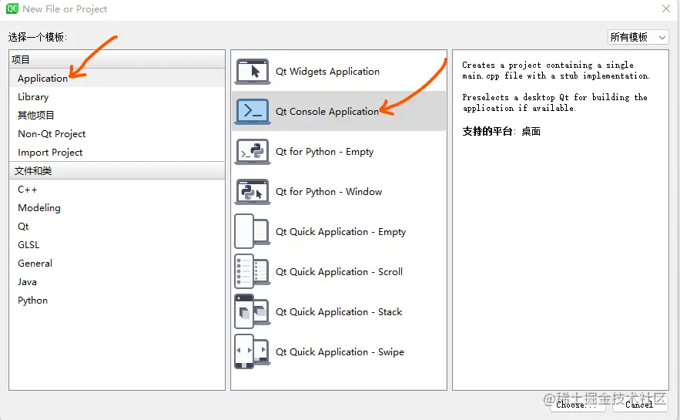Click the Qt Console Application terminal icon
The height and width of the screenshot is (420, 680).
[253, 112]
